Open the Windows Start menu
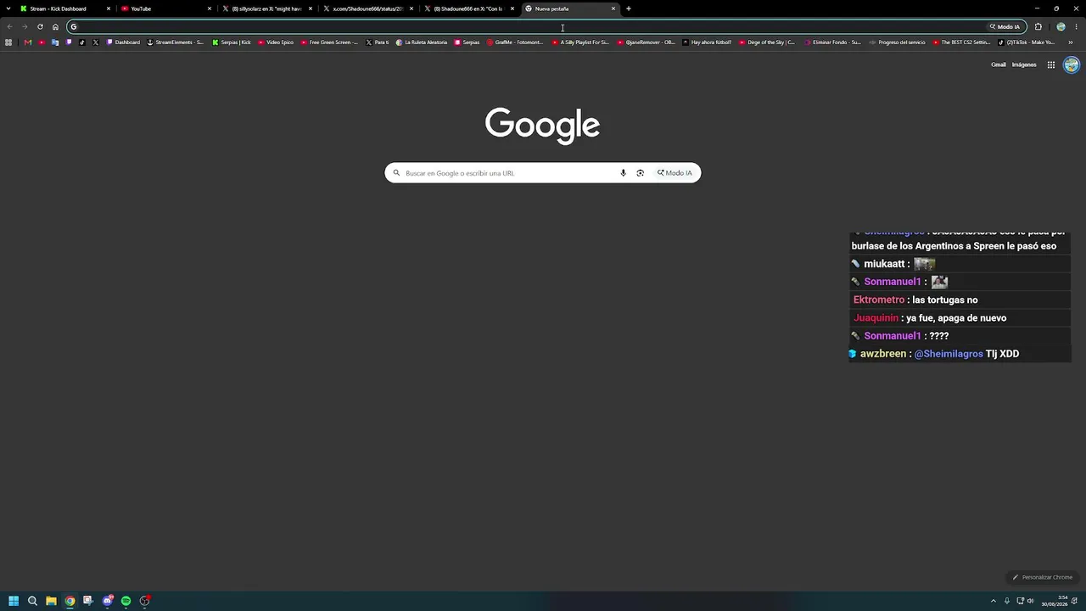Screen dimensions: 1086x611 [x=14, y=601]
